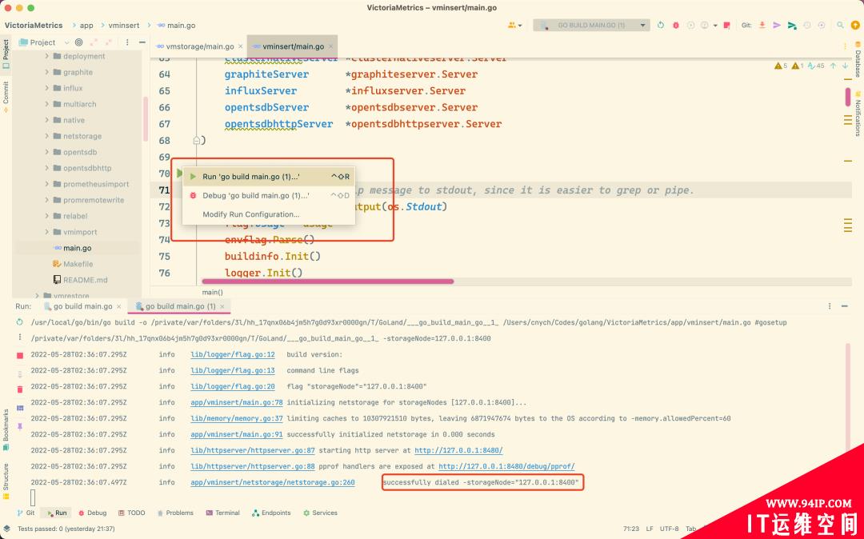
Task: Choose Run 'go build main.go (1)...' menu item
Action: (x=268, y=177)
